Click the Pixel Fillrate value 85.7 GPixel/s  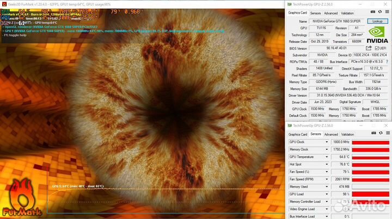(x=322, y=75)
